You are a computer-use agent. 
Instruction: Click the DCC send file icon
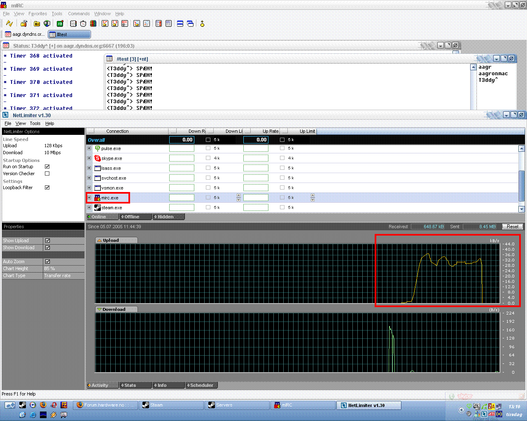pos(105,23)
